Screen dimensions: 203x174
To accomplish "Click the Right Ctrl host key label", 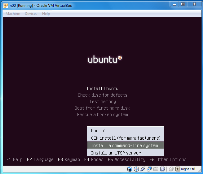I will coord(188,169).
